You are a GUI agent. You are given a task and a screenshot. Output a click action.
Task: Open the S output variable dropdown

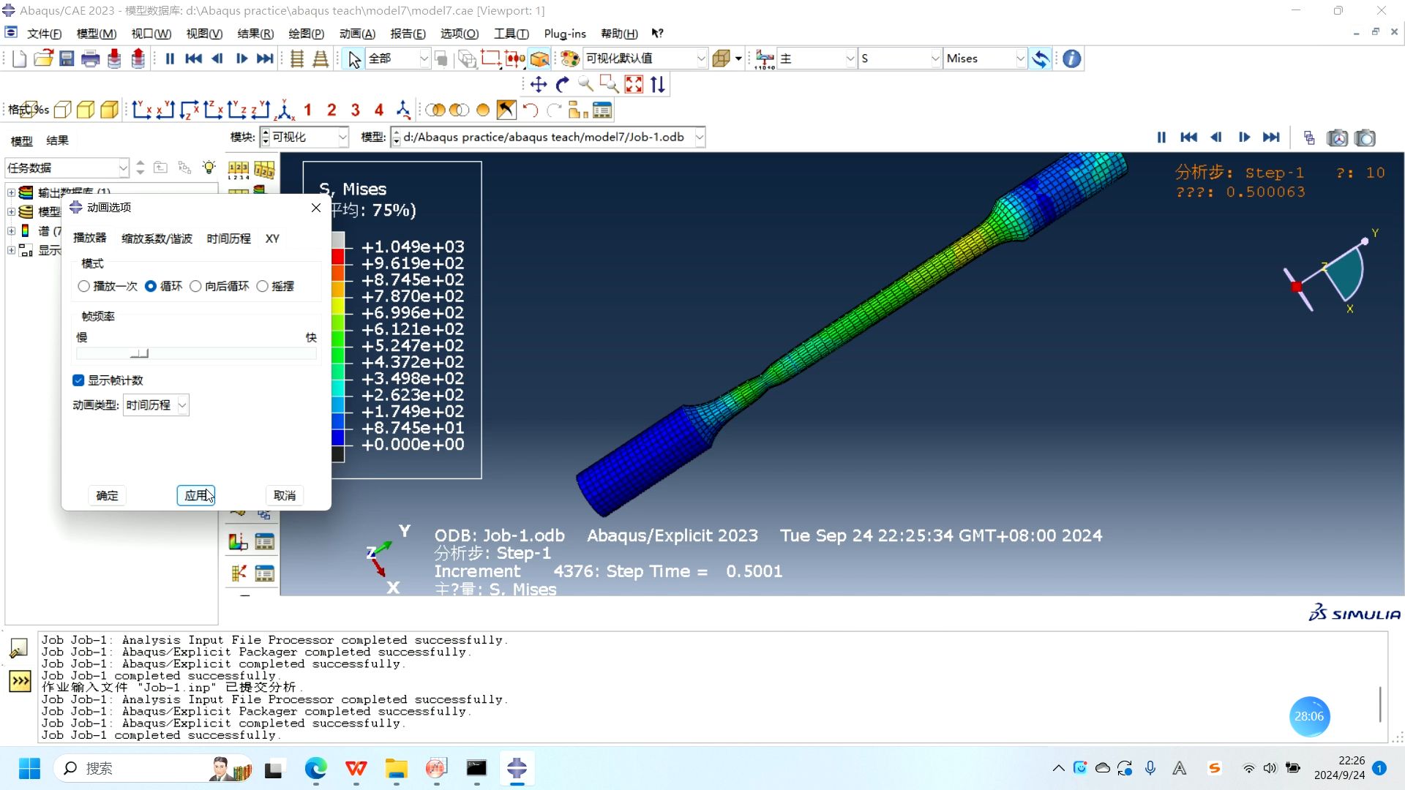900,59
